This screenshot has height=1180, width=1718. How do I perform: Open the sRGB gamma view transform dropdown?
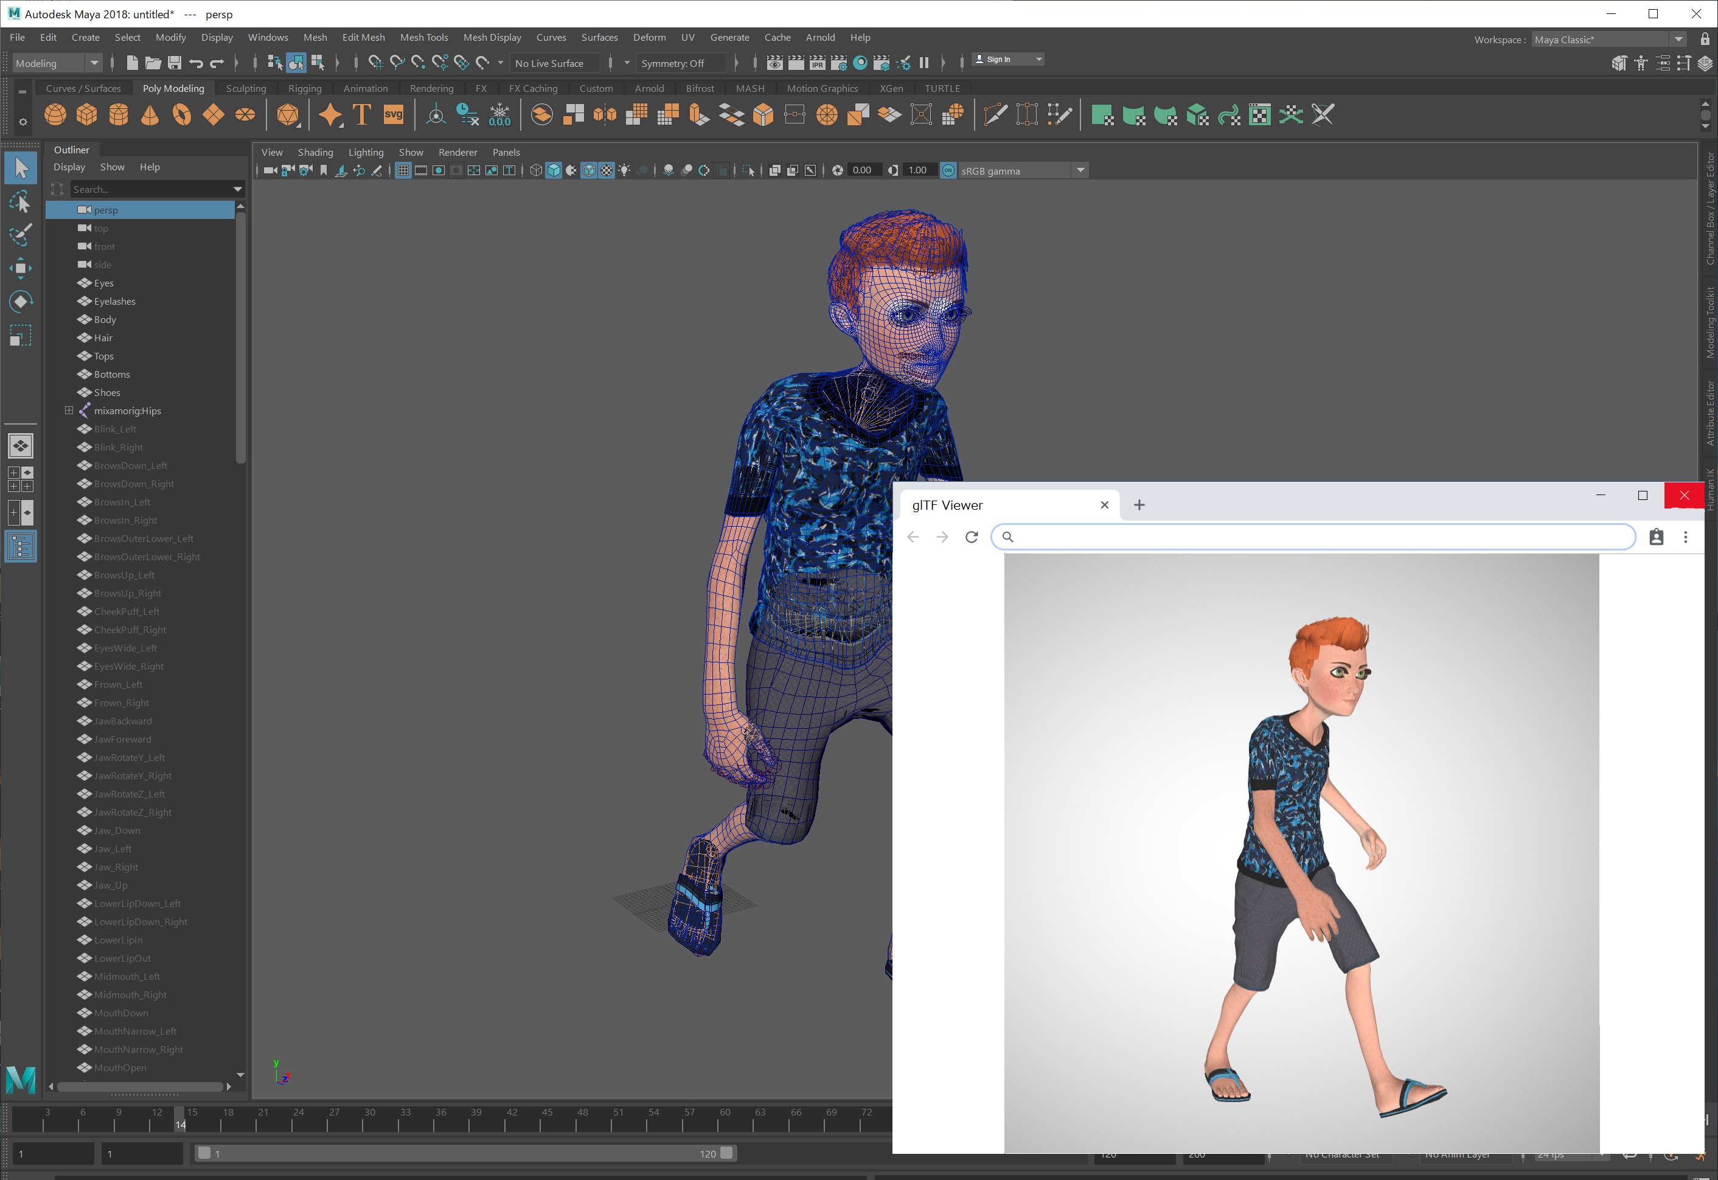[x=1080, y=171]
